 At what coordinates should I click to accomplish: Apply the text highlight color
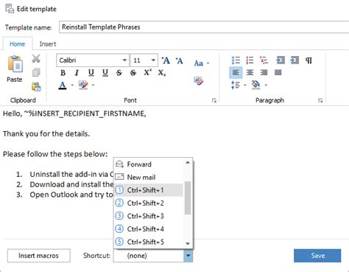point(83,85)
